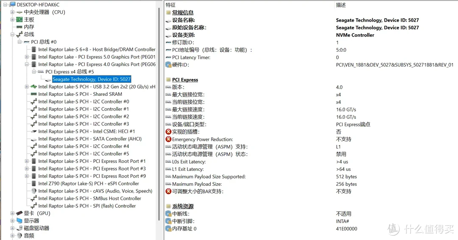Screen dimensions: 458x240
Task: Select Intel Raptor Lake-S PCH - SMBus Host Controller
Action: click(89, 198)
